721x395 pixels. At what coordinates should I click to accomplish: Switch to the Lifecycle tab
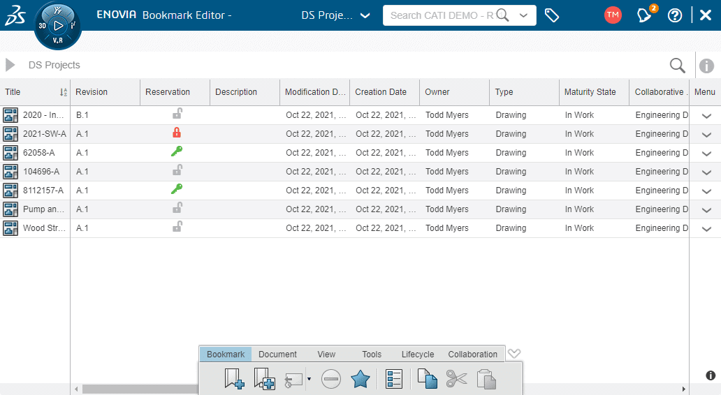point(418,354)
